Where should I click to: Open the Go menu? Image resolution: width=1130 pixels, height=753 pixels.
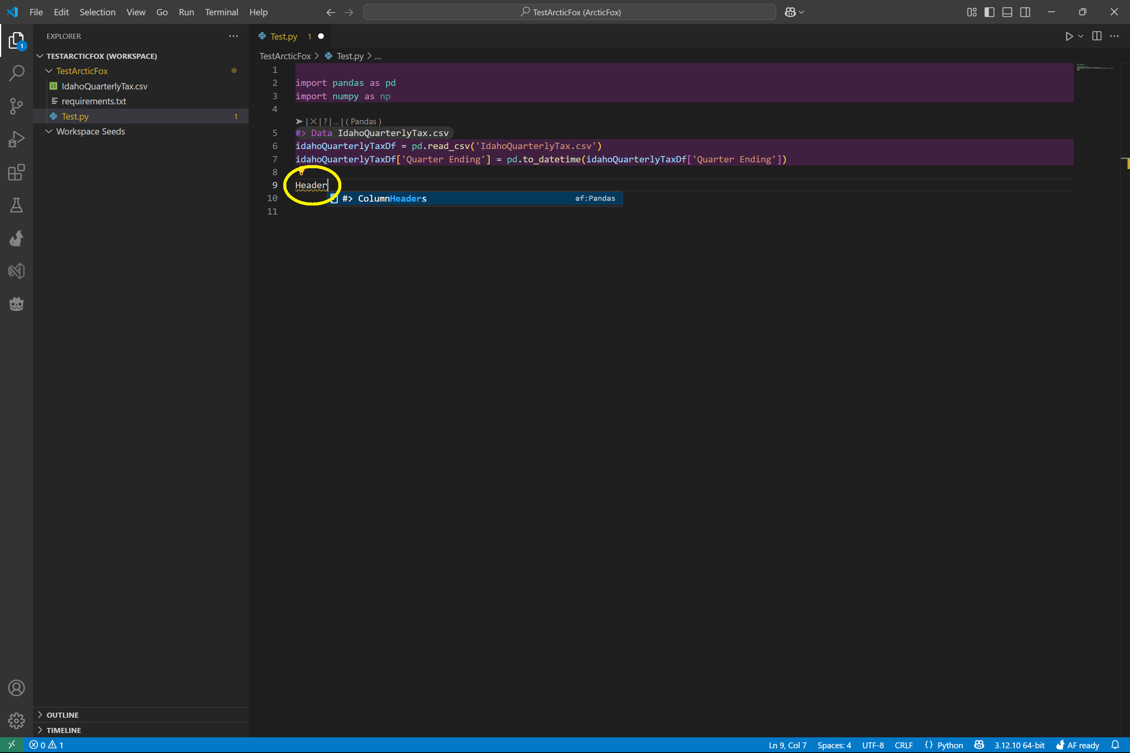click(162, 13)
